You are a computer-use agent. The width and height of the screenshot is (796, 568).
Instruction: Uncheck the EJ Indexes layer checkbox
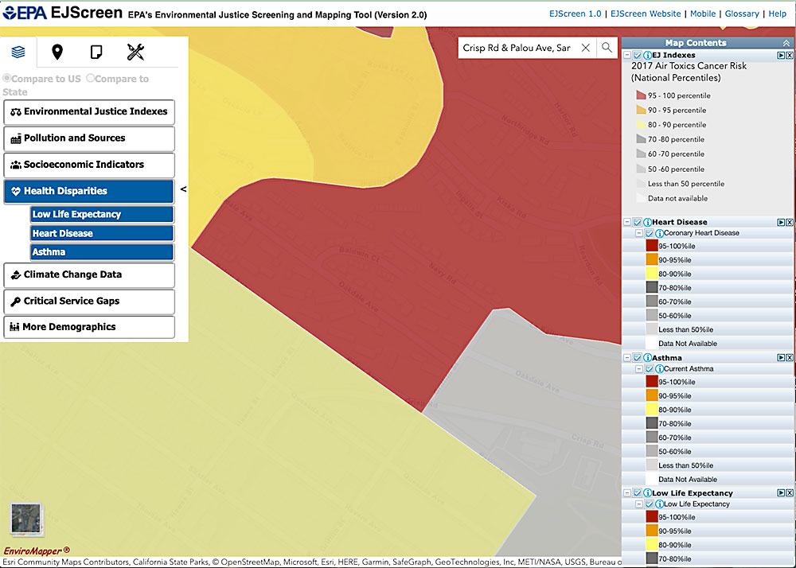(x=637, y=55)
